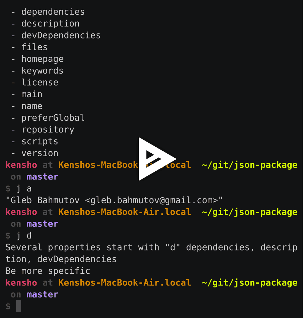Screen dimensions: 303x318
Task: Click the '$ j a' command line
Action: pyautogui.click(x=19, y=189)
